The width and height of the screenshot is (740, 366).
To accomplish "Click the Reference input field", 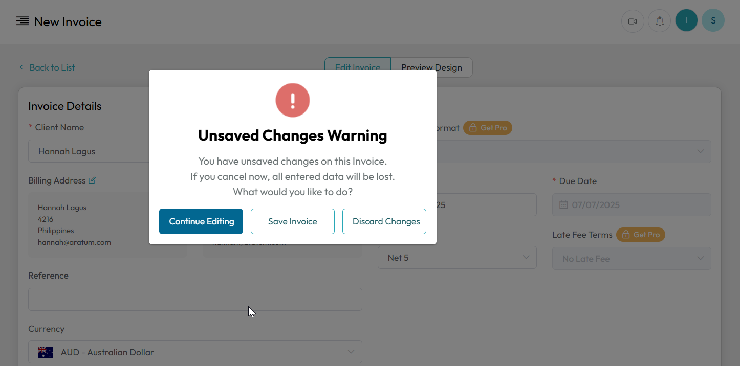I will [x=195, y=299].
